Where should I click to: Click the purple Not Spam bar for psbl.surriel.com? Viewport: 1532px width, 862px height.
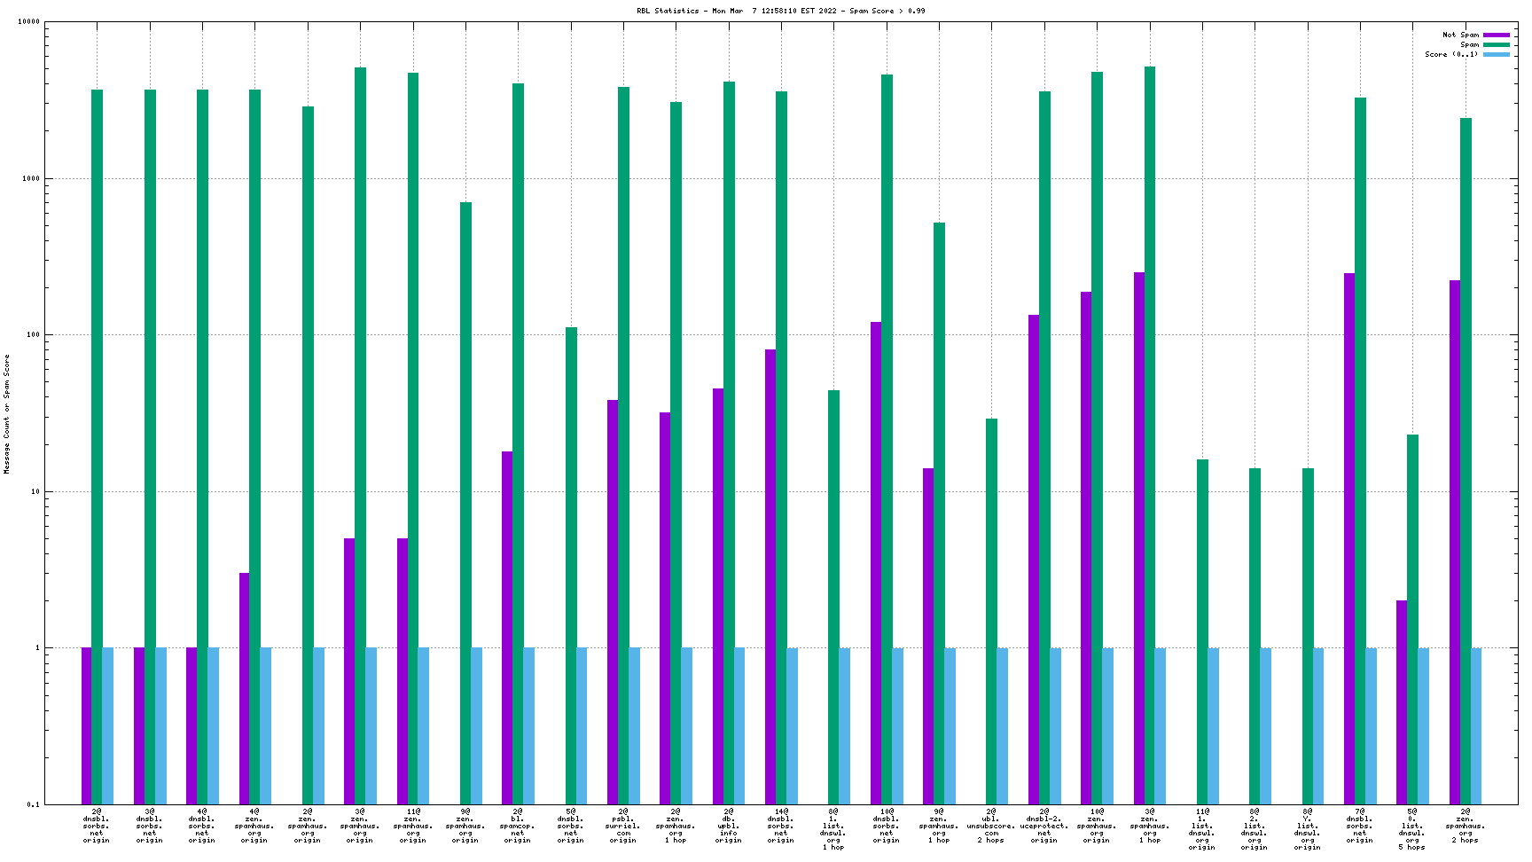click(613, 601)
